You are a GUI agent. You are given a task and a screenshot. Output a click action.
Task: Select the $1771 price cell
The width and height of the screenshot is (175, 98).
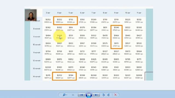pos(139,60)
